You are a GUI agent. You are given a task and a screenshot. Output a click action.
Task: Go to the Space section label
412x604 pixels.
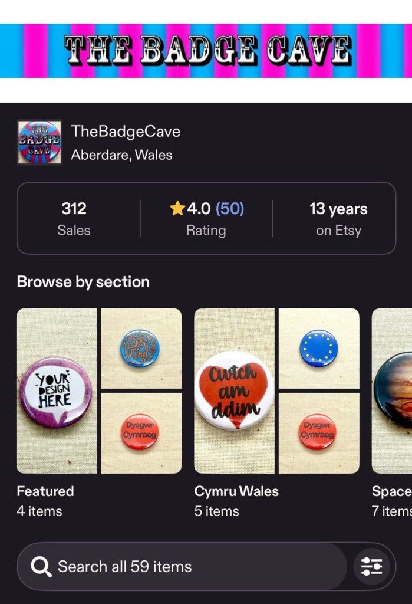pos(391,491)
